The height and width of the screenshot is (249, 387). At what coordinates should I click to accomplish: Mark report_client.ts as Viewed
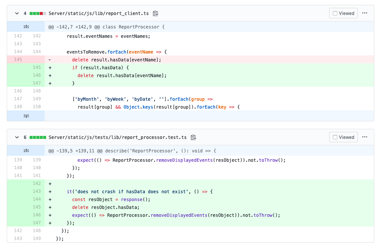[x=343, y=13]
